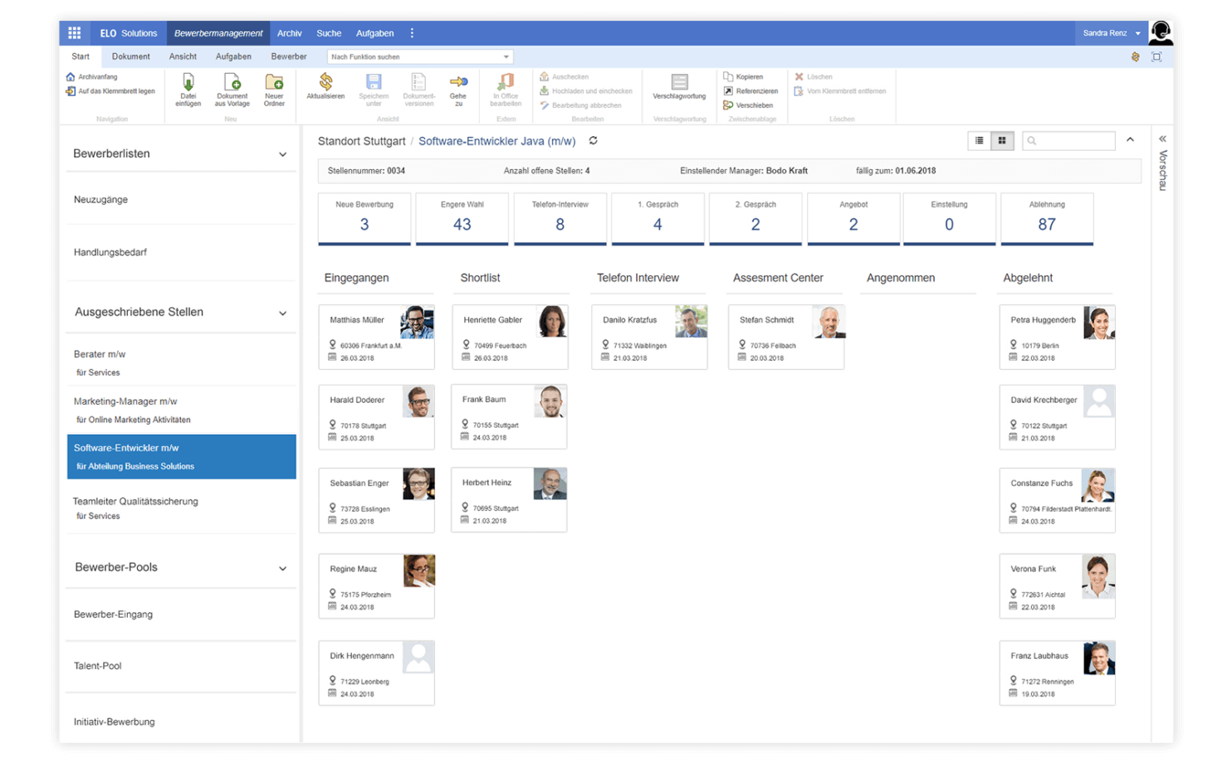
Task: Click the Aktualisieren icon
Action: point(325,82)
